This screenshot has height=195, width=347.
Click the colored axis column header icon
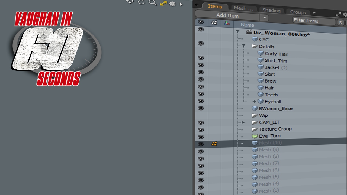227,23
